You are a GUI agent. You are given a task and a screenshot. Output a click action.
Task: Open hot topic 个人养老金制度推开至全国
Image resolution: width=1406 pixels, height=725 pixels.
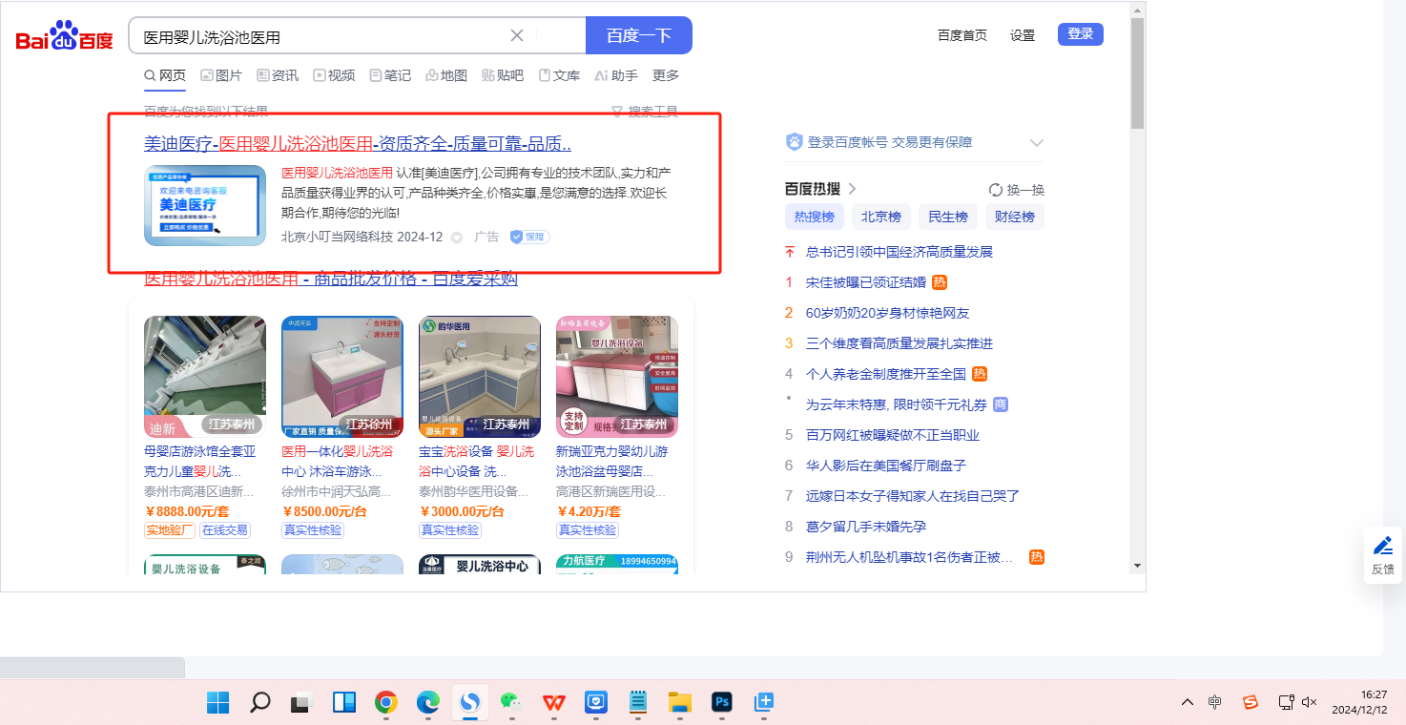(886, 374)
